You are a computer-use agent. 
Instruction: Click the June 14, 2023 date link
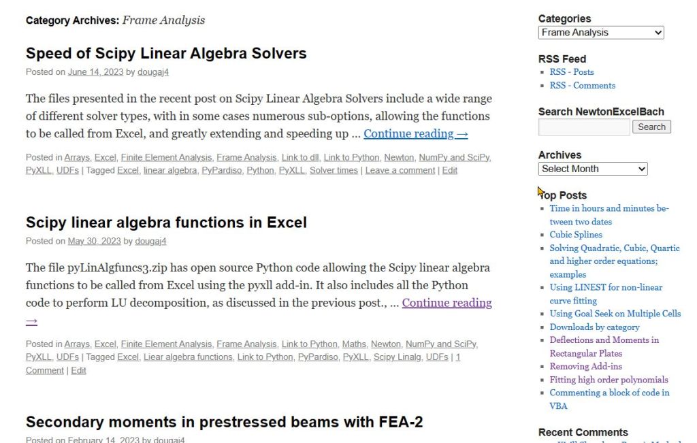95,72
